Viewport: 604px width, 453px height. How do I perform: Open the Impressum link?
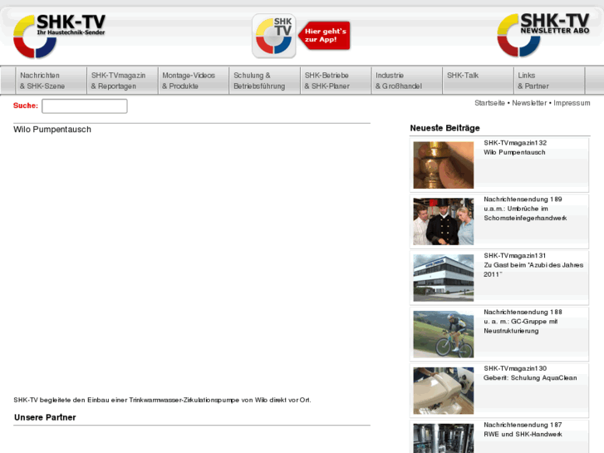pyautogui.click(x=572, y=103)
